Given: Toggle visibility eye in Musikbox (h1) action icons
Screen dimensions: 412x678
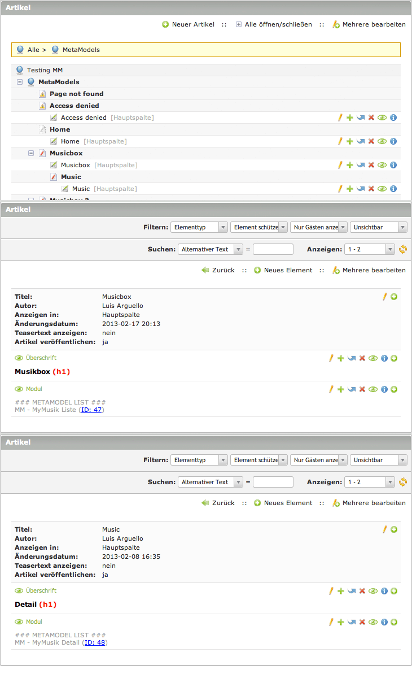Looking at the screenshot, I should click(x=373, y=358).
